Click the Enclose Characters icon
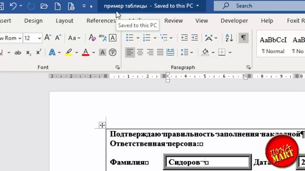305x171 pixels. click(112, 52)
